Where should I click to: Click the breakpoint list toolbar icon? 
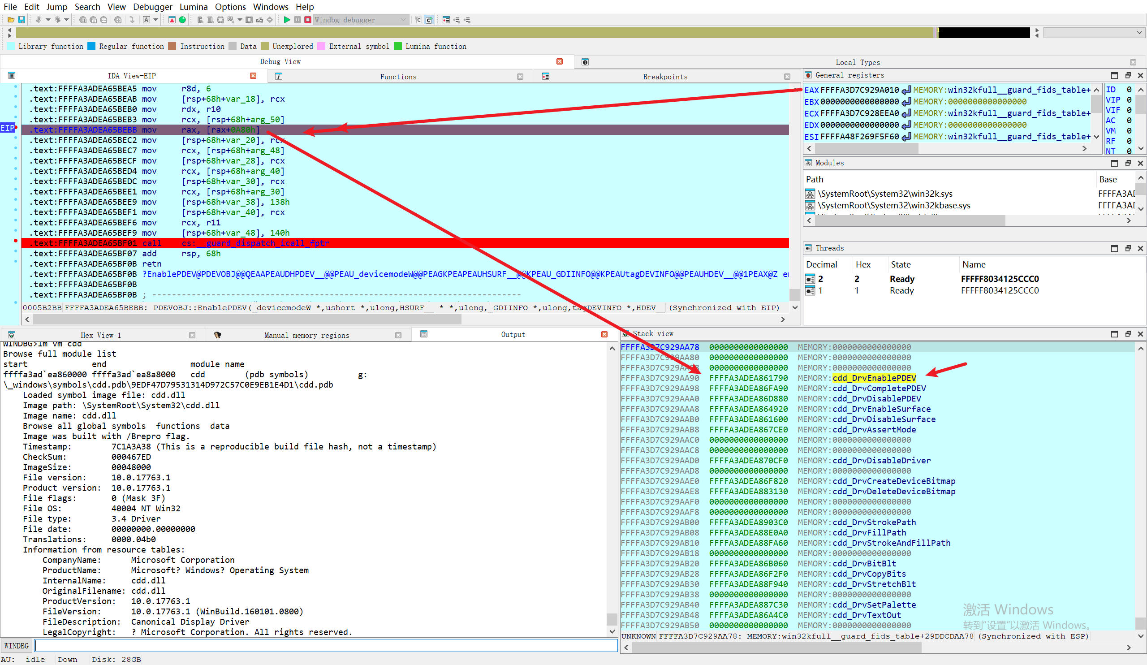tap(446, 20)
